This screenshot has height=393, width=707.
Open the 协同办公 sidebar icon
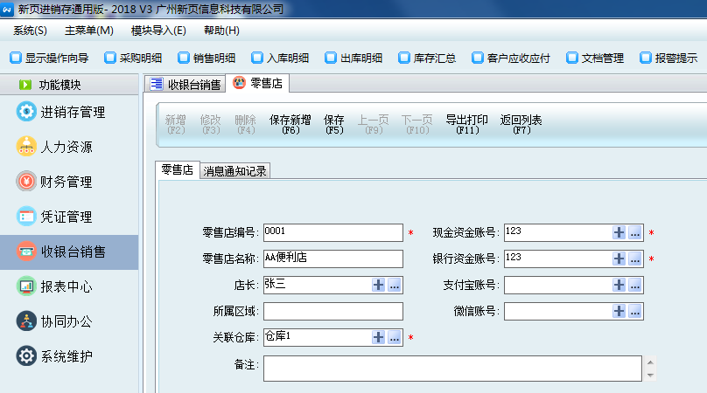26,321
